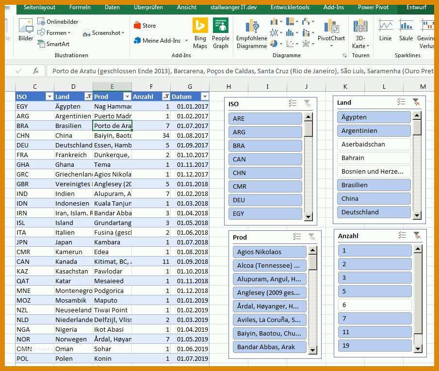Select Bandar Abbas, Arak in Prod slicer
Image resolution: width=439 pixels, height=371 pixels.
click(x=269, y=347)
